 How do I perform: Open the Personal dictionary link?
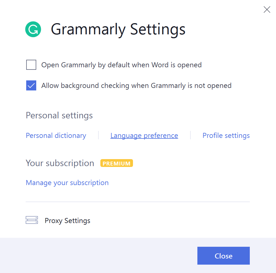click(x=56, y=136)
